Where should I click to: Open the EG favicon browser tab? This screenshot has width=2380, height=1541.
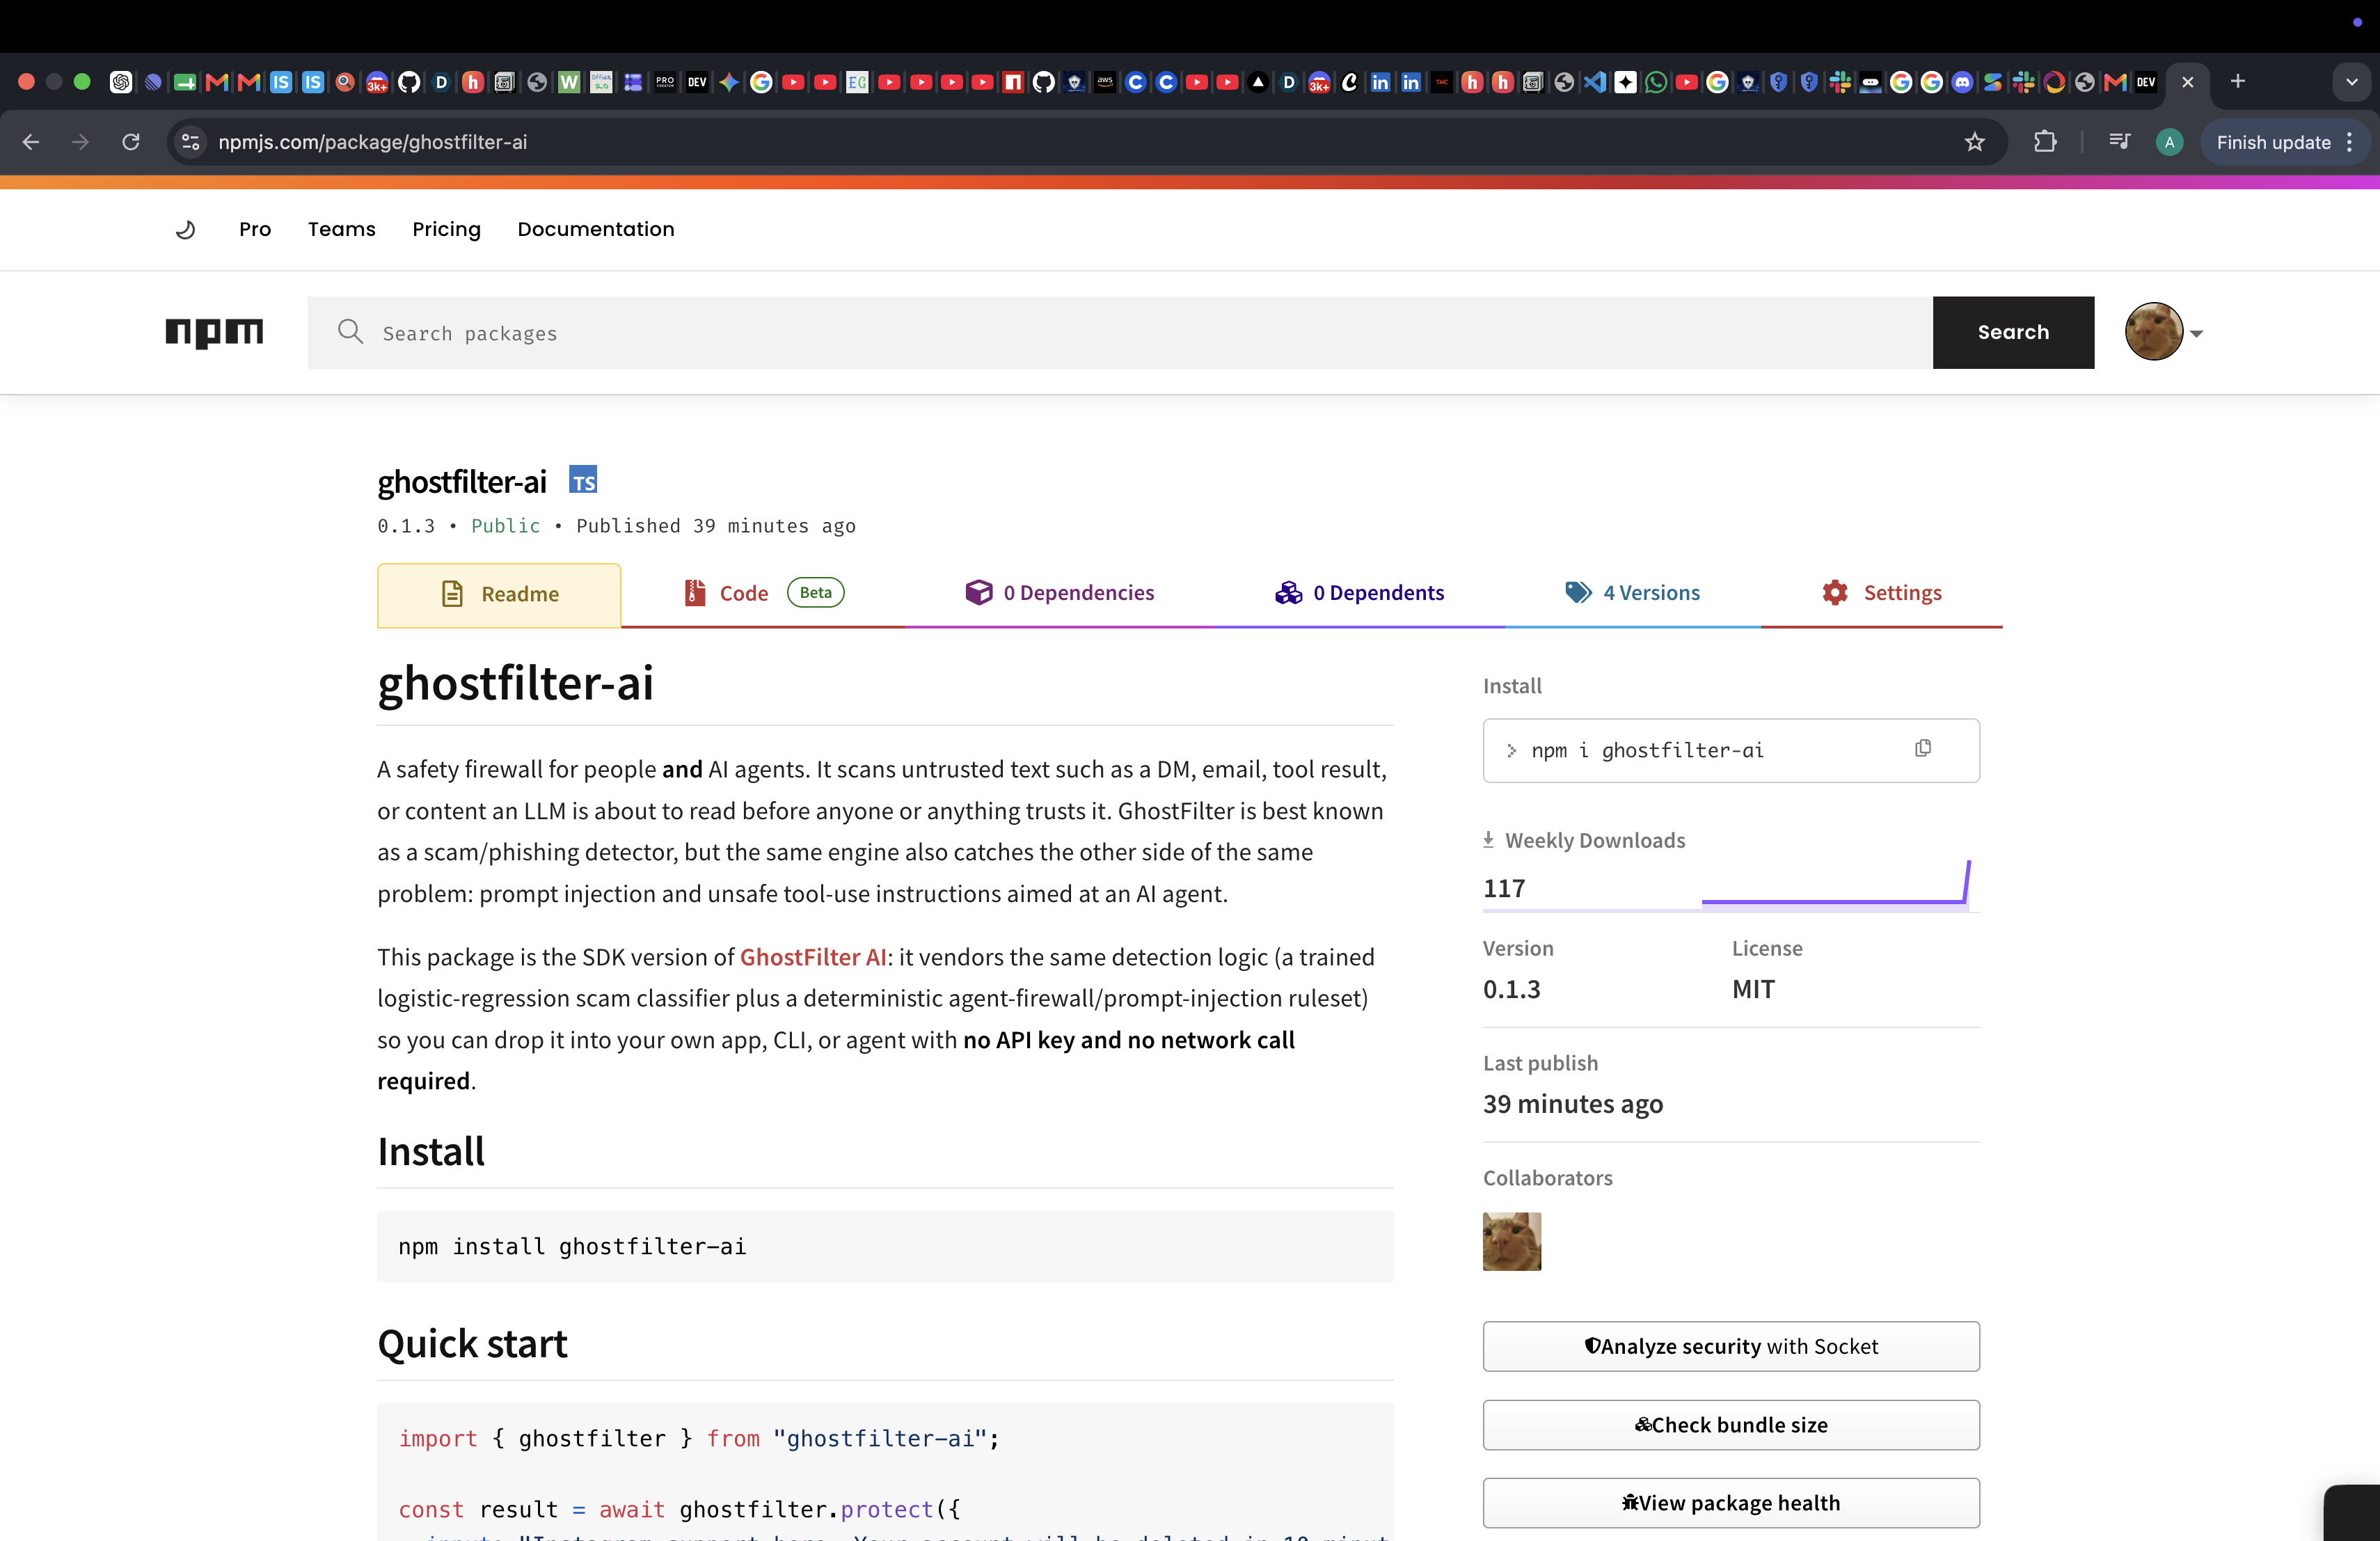tap(857, 82)
